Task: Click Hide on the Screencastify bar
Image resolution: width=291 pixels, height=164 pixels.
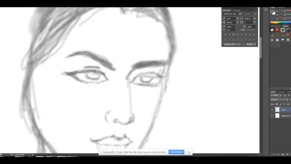Action: pyautogui.click(x=189, y=152)
